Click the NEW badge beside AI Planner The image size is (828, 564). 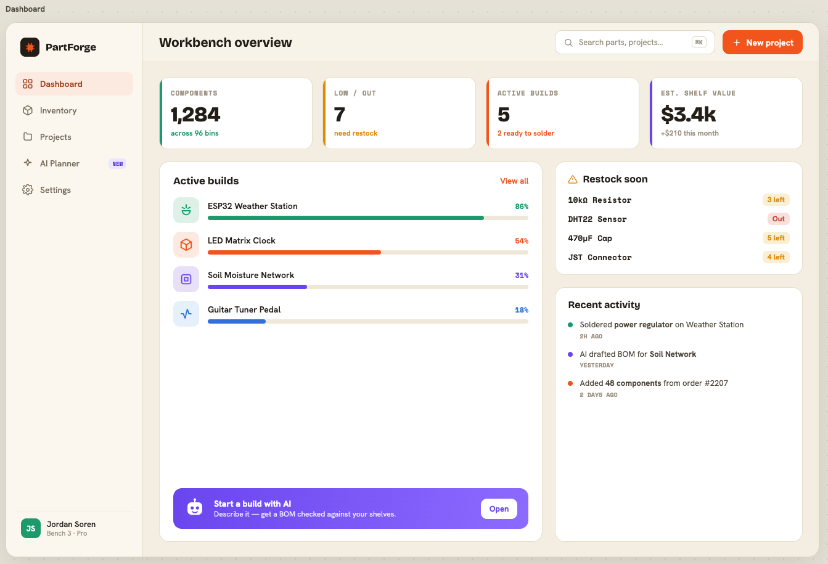[x=118, y=164]
